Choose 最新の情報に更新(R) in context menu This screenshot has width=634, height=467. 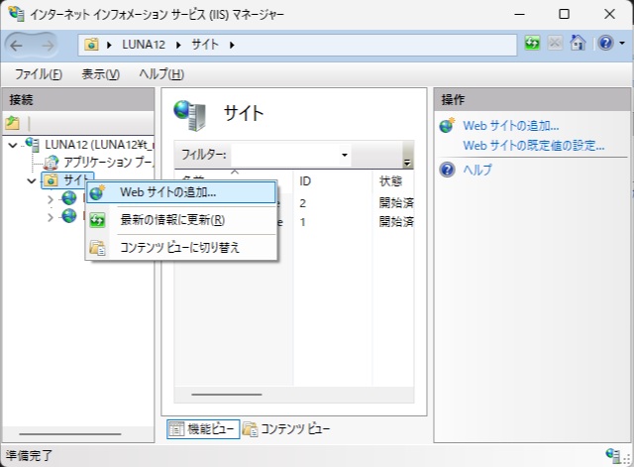click(x=181, y=220)
